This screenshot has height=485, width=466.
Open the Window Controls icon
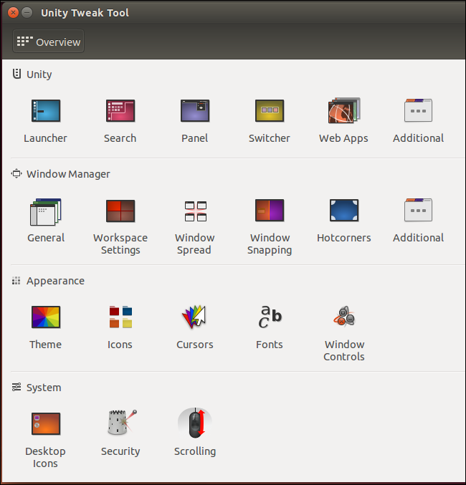coord(344,316)
